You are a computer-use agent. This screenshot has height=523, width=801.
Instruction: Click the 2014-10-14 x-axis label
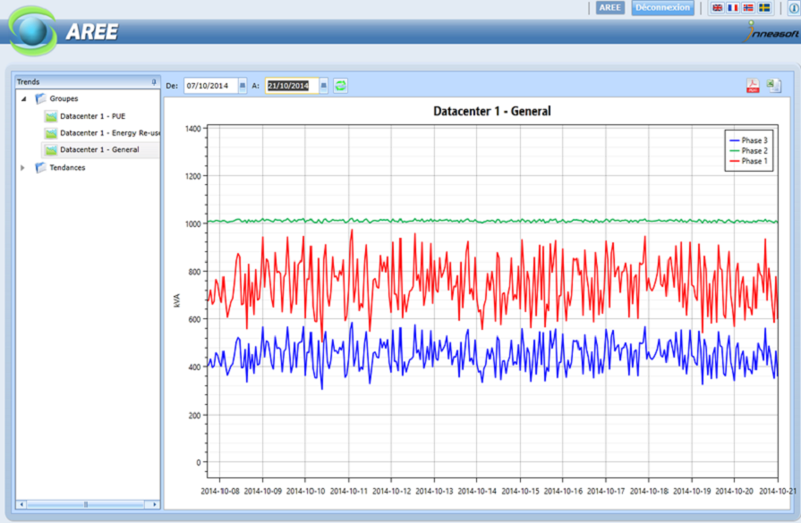pyautogui.click(x=477, y=492)
